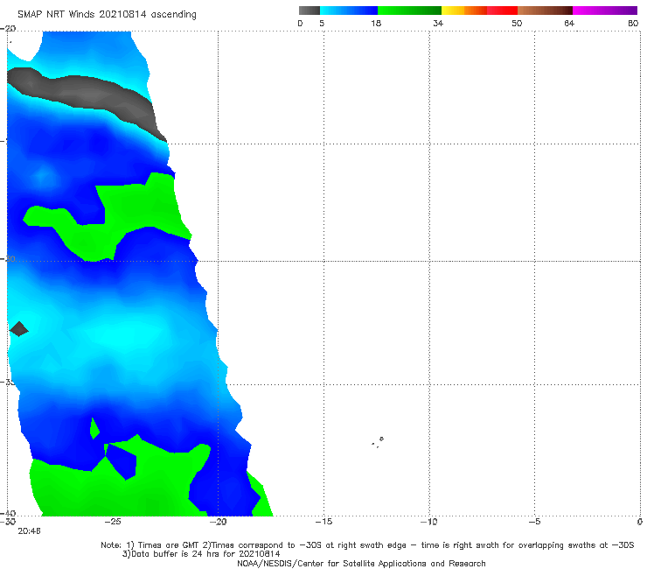This screenshot has width=647, height=569.
Task: Click the color bar label '5'
Action: pyautogui.click(x=322, y=24)
